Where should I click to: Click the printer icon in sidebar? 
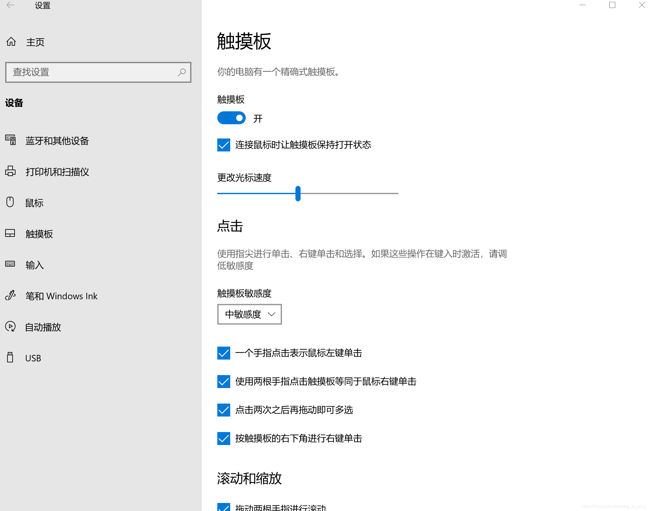(10, 171)
